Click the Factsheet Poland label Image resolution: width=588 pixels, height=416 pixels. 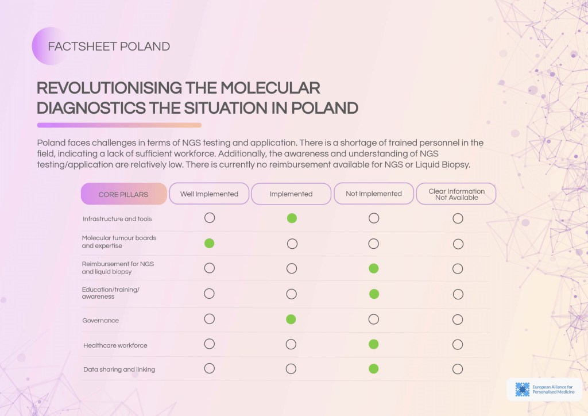[109, 47]
